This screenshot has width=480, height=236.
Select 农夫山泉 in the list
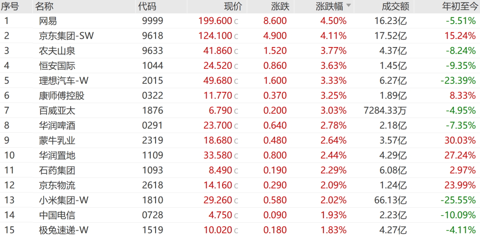57,51
